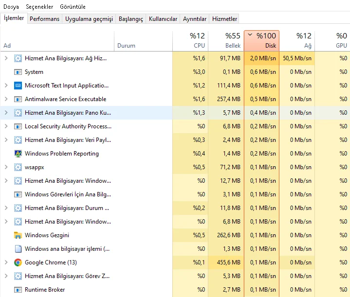The height and width of the screenshot is (297, 350).
Task: Select the System process name
Action: [x=34, y=72]
